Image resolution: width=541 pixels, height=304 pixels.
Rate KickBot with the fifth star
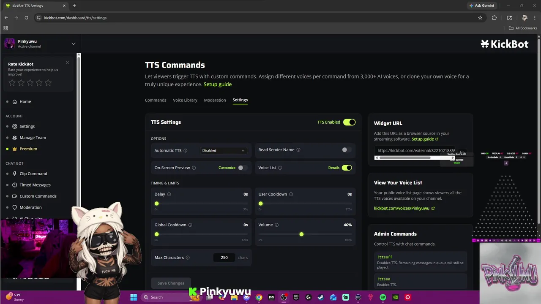[x=48, y=83]
